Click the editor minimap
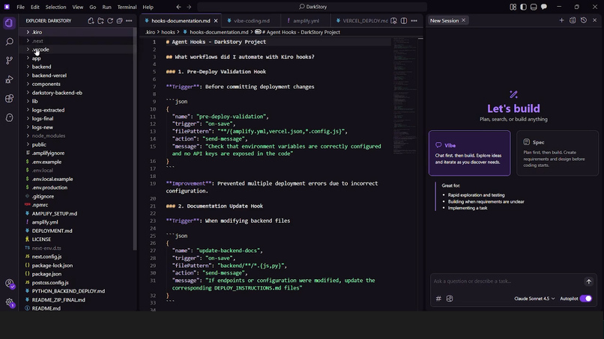The height and width of the screenshot is (339, 604). (x=405, y=97)
